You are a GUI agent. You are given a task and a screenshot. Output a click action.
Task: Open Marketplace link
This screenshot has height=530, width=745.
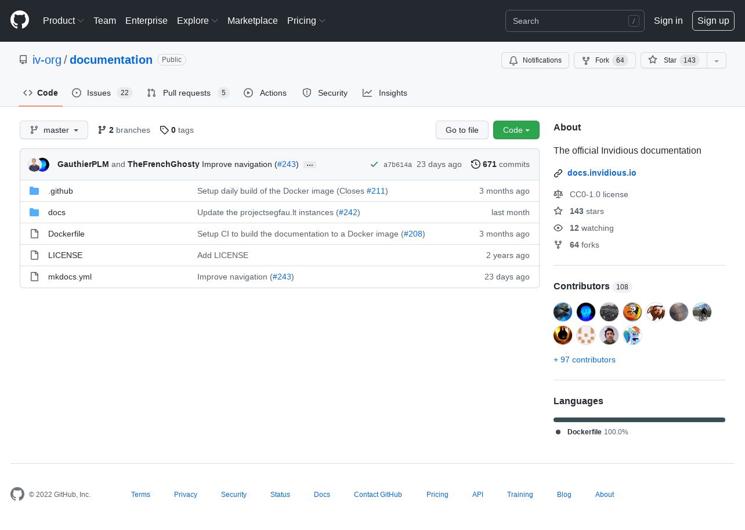[x=252, y=20]
